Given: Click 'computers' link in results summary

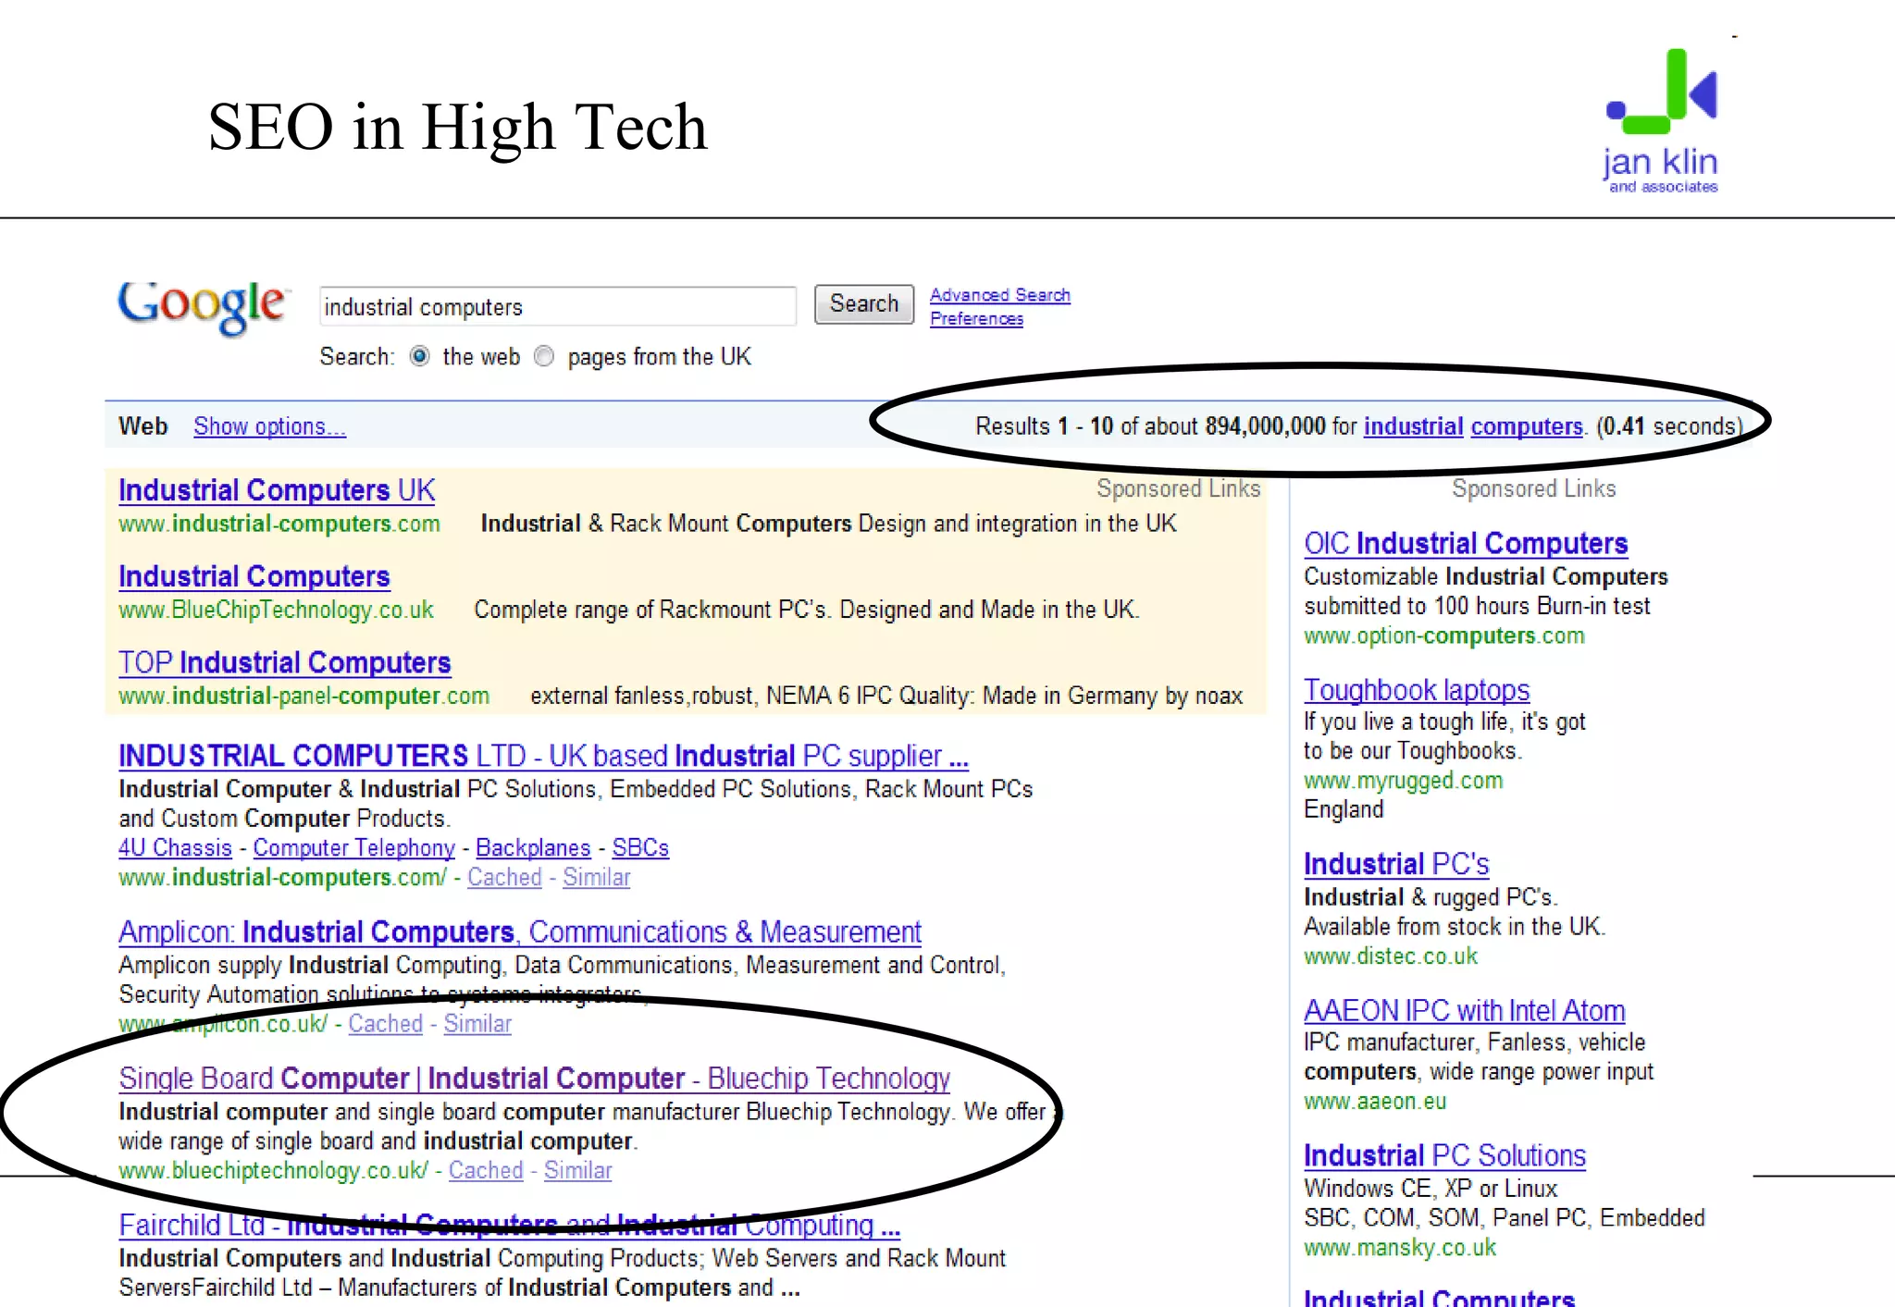Looking at the screenshot, I should [x=1527, y=426].
